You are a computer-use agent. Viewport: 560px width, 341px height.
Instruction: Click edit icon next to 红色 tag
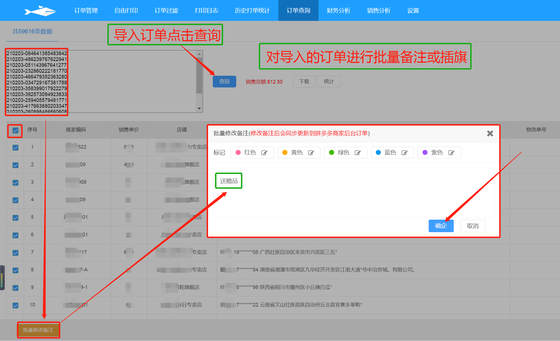pyautogui.click(x=264, y=153)
